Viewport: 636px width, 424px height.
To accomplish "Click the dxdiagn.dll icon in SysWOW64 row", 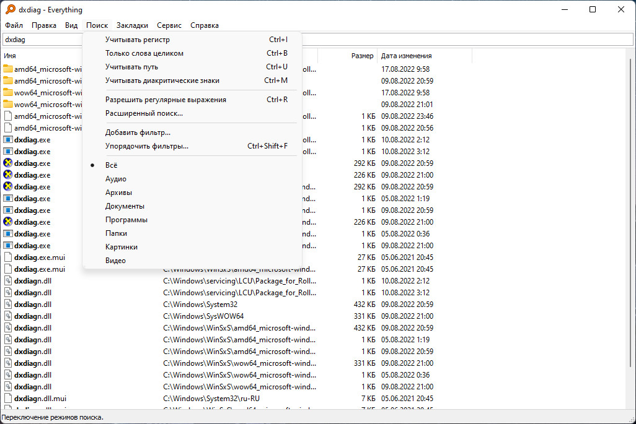I will click(x=8, y=316).
